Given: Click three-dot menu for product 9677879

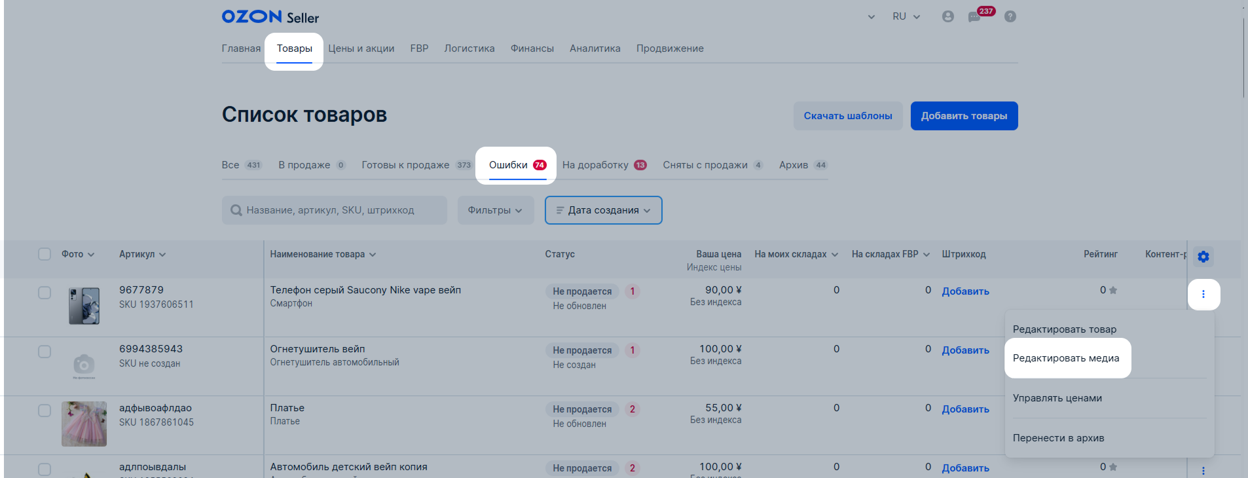Looking at the screenshot, I should [x=1203, y=295].
